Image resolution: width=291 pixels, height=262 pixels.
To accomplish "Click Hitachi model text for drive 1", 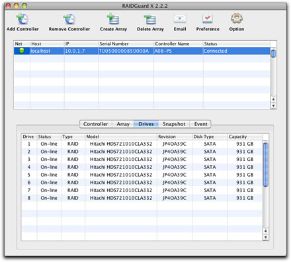I will [121, 144].
